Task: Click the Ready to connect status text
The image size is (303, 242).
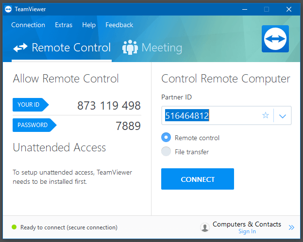Action: click(x=69, y=227)
